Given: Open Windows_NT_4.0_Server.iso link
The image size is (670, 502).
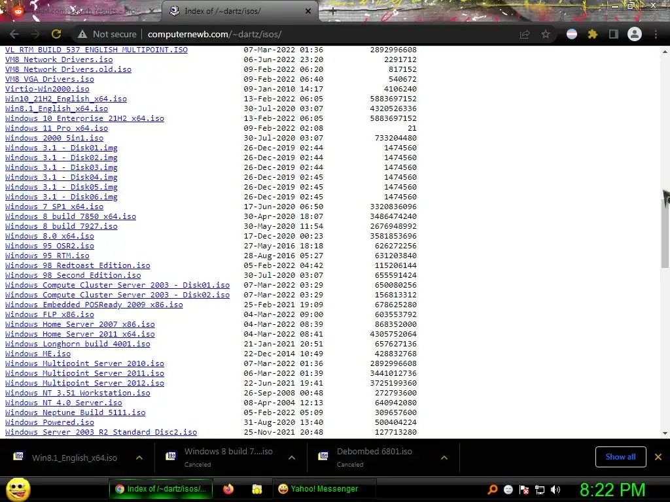Looking at the screenshot, I should click(x=63, y=403).
